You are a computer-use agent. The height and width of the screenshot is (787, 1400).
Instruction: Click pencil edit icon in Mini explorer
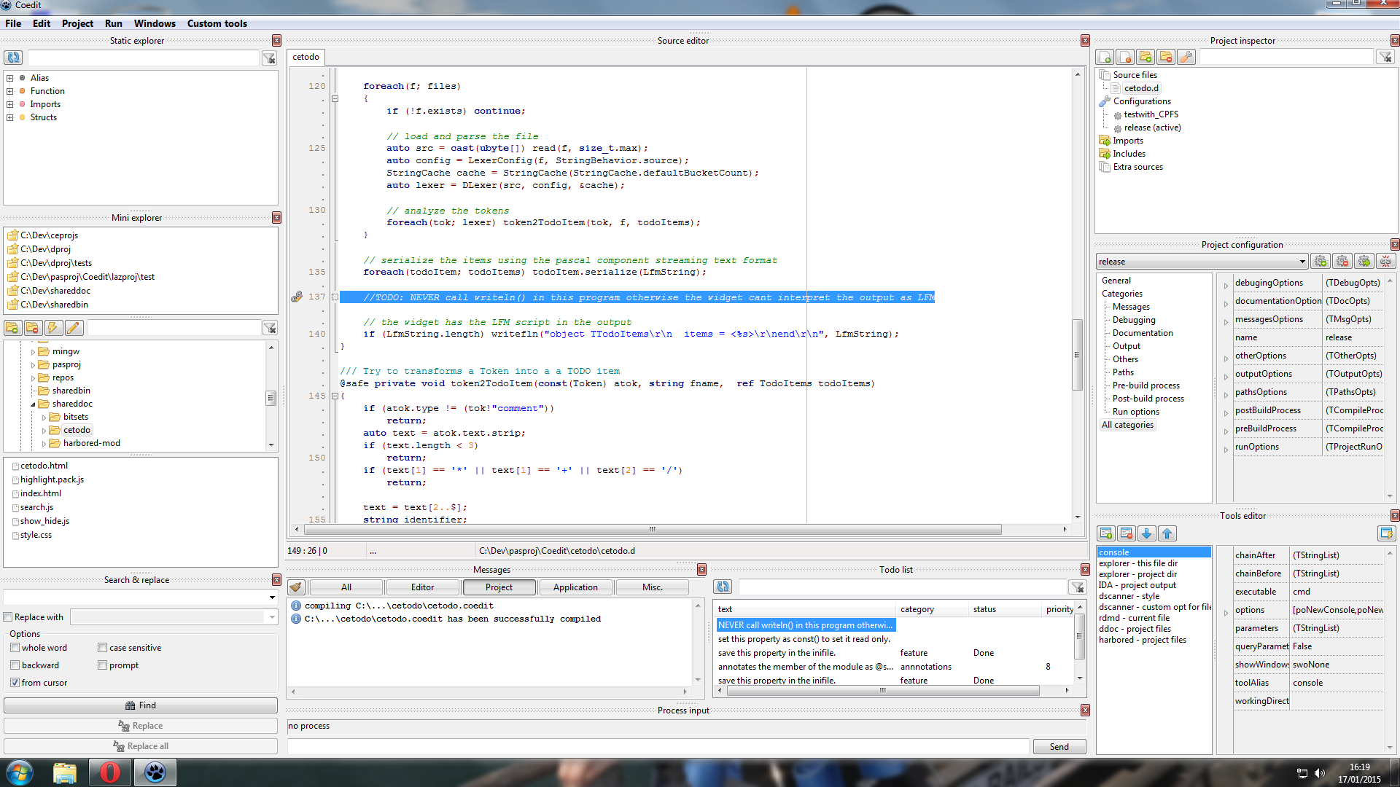coord(74,329)
